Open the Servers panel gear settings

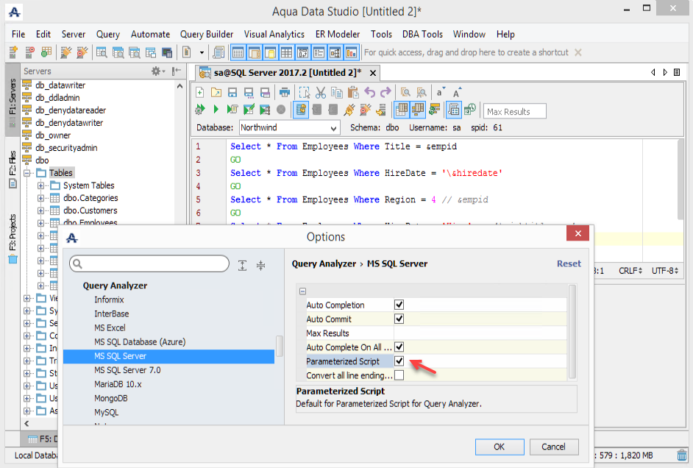coord(157,71)
